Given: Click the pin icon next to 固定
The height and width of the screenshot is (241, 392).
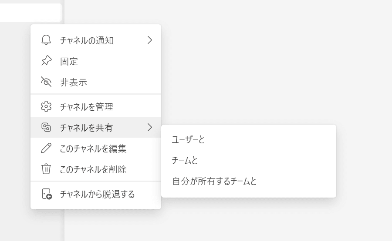Looking at the screenshot, I should click(x=46, y=61).
